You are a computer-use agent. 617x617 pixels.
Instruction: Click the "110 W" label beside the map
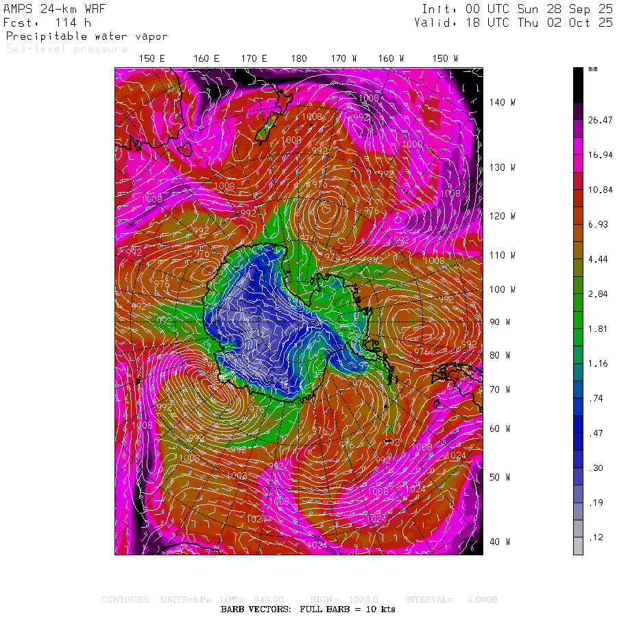[503, 256]
